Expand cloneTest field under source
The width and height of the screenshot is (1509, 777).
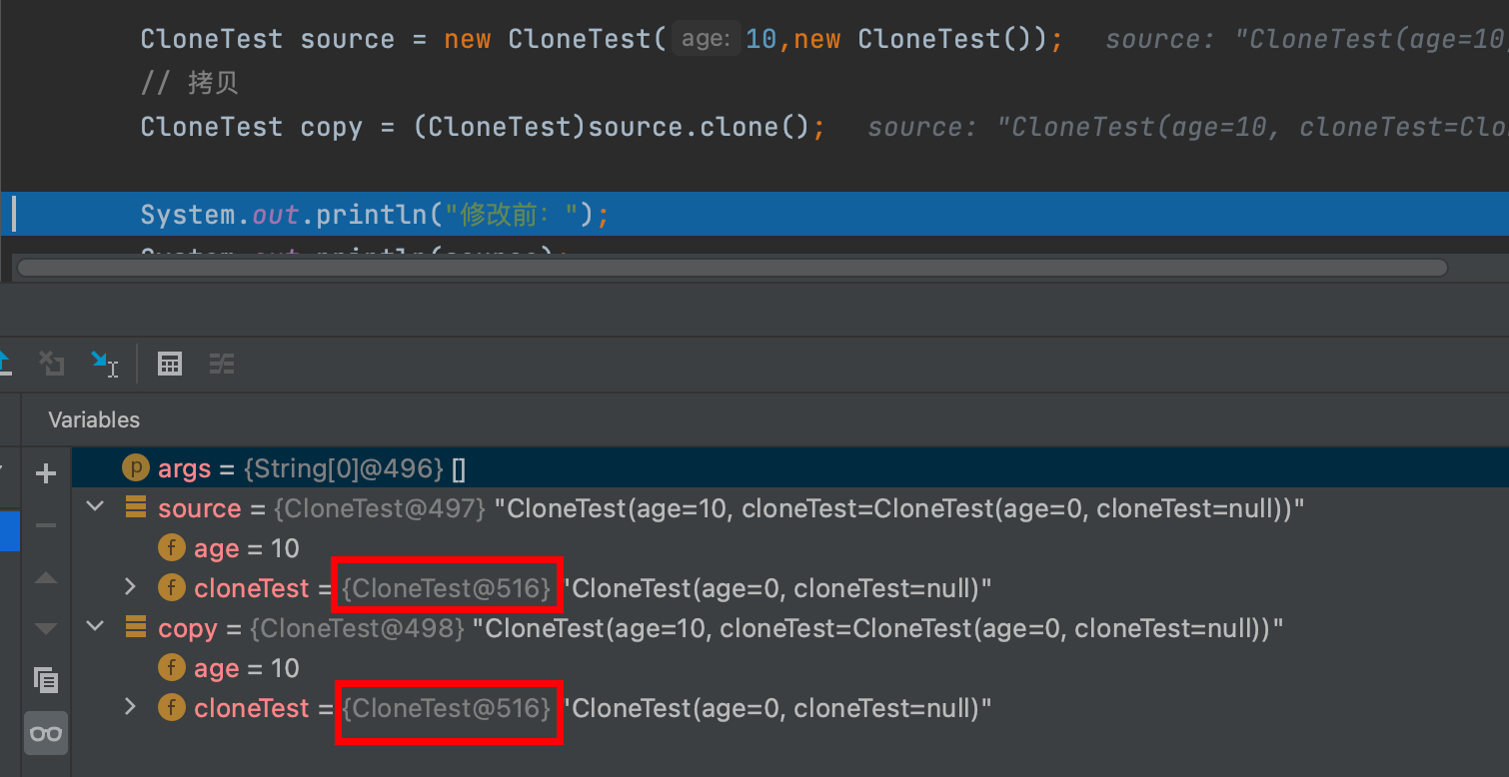130,587
